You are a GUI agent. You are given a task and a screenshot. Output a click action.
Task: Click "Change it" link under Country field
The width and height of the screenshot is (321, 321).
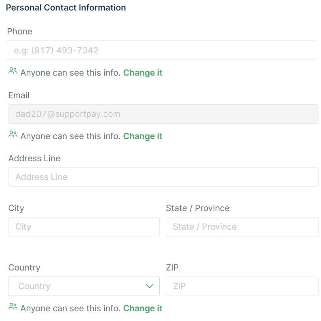(x=143, y=308)
